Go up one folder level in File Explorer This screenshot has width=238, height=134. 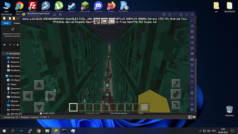(18, 45)
